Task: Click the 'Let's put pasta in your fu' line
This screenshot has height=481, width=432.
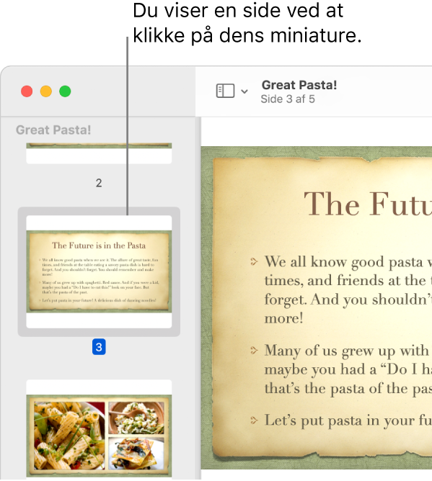Action: point(348,421)
